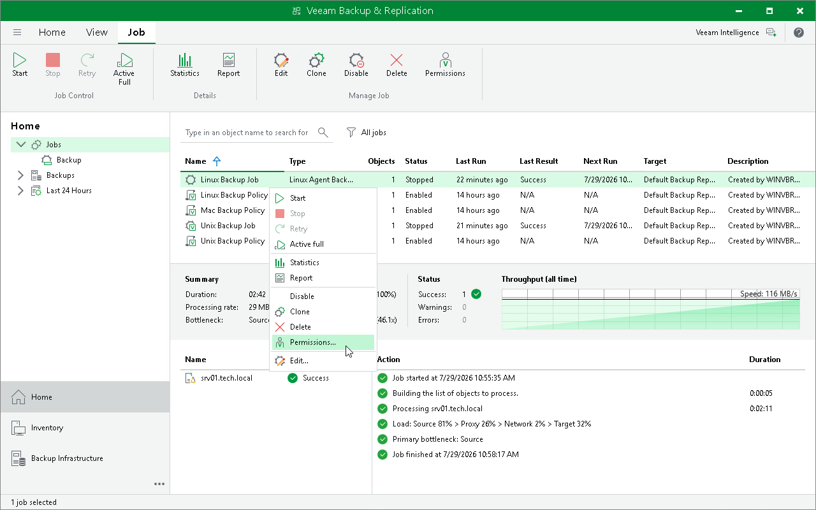
Task: Select srv01.tech.local in the objects list
Action: pos(226,378)
